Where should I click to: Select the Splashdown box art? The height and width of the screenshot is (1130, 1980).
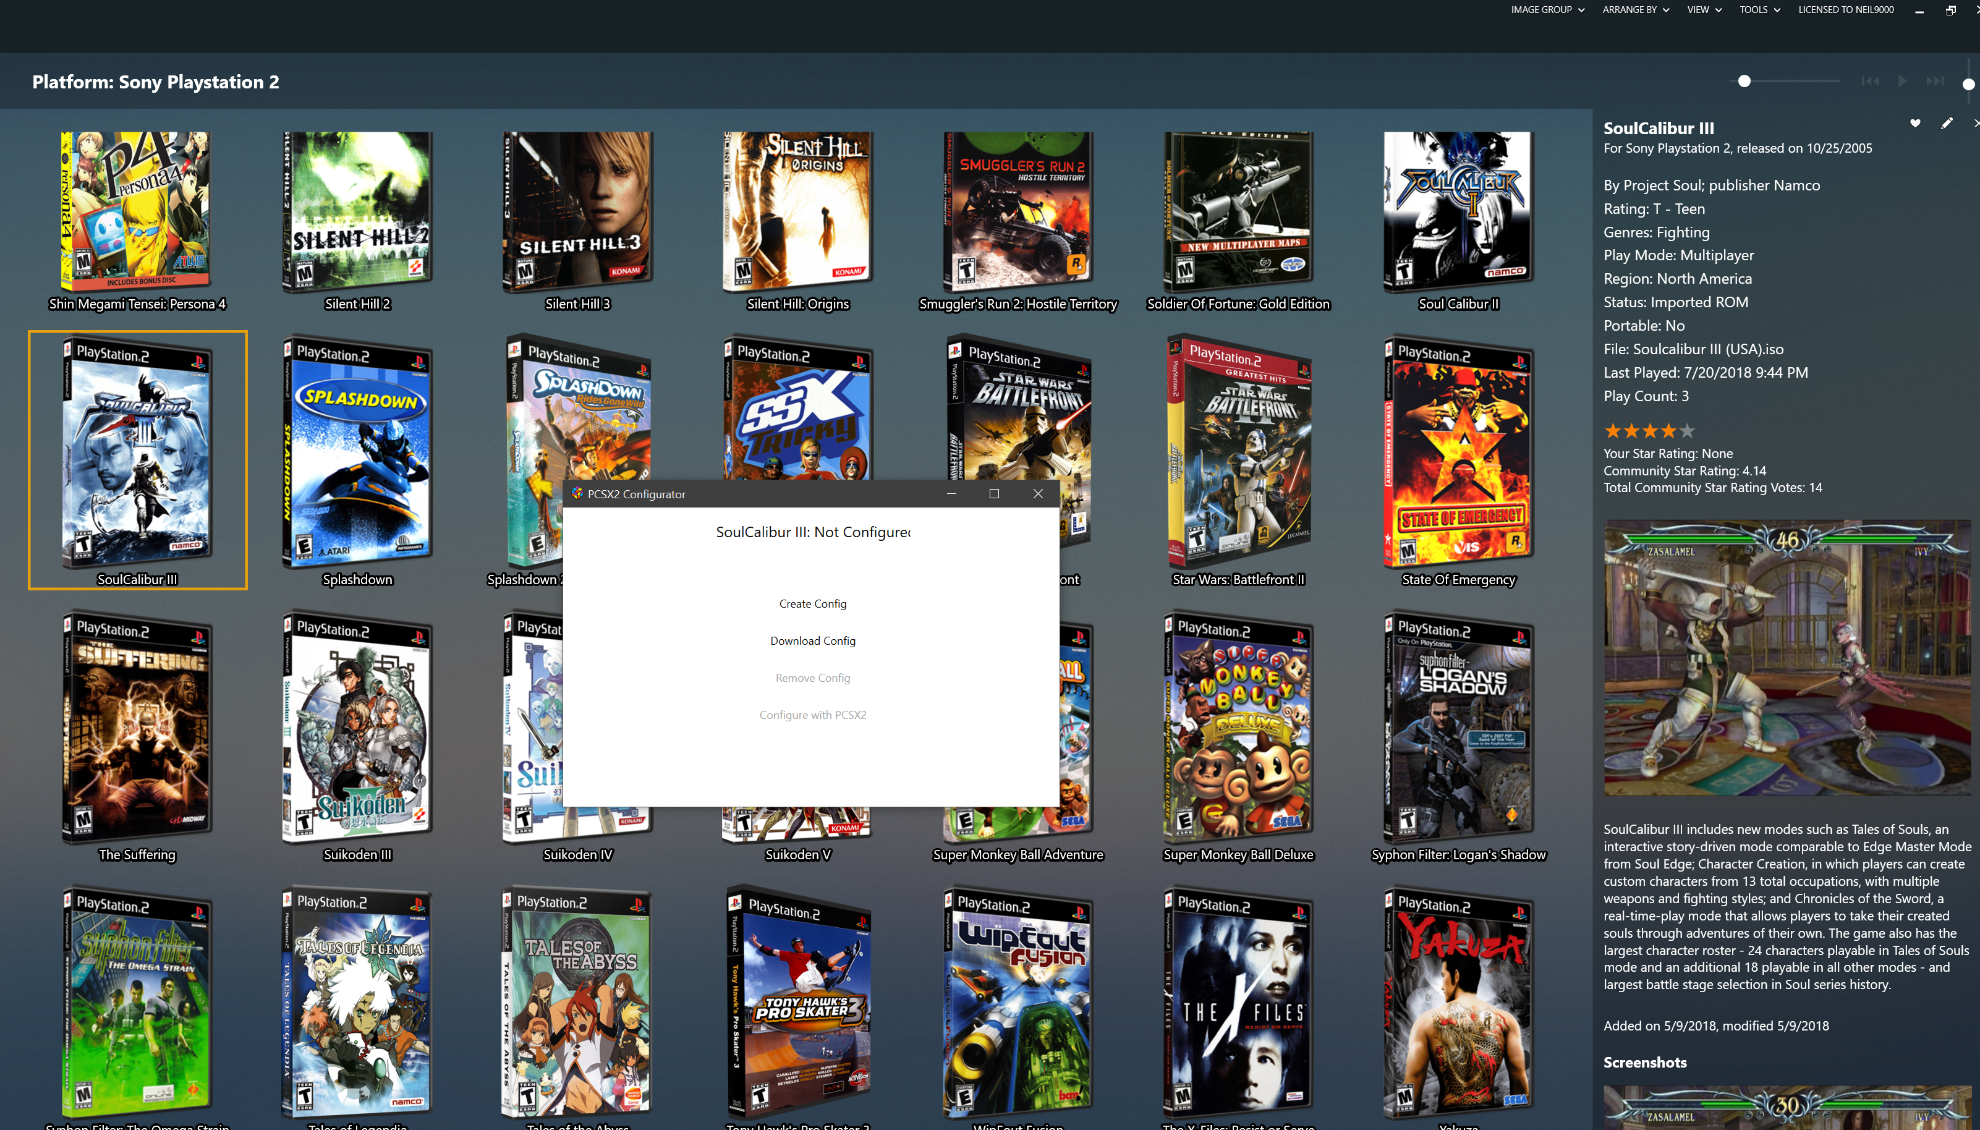[x=357, y=452]
